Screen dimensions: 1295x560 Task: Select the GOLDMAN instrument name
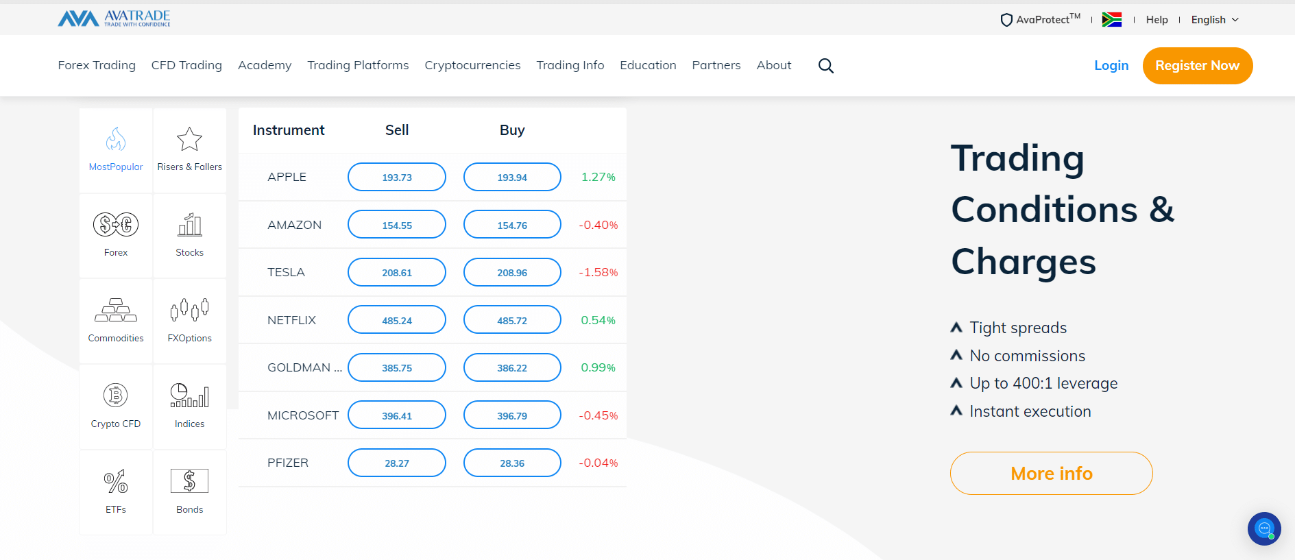click(x=304, y=367)
